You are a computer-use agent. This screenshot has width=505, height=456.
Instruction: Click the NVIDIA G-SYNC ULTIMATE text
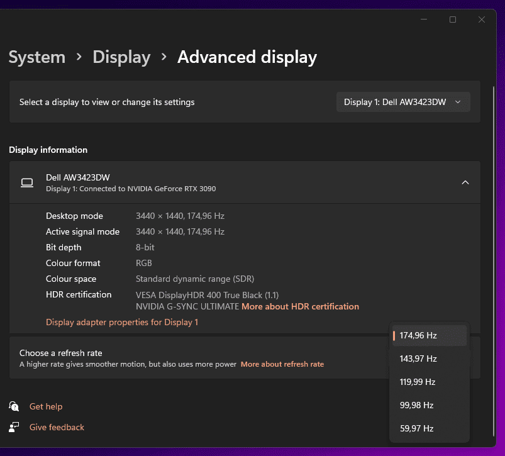click(x=187, y=306)
